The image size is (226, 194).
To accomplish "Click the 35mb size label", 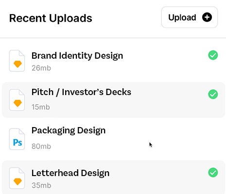I will (x=41, y=185).
